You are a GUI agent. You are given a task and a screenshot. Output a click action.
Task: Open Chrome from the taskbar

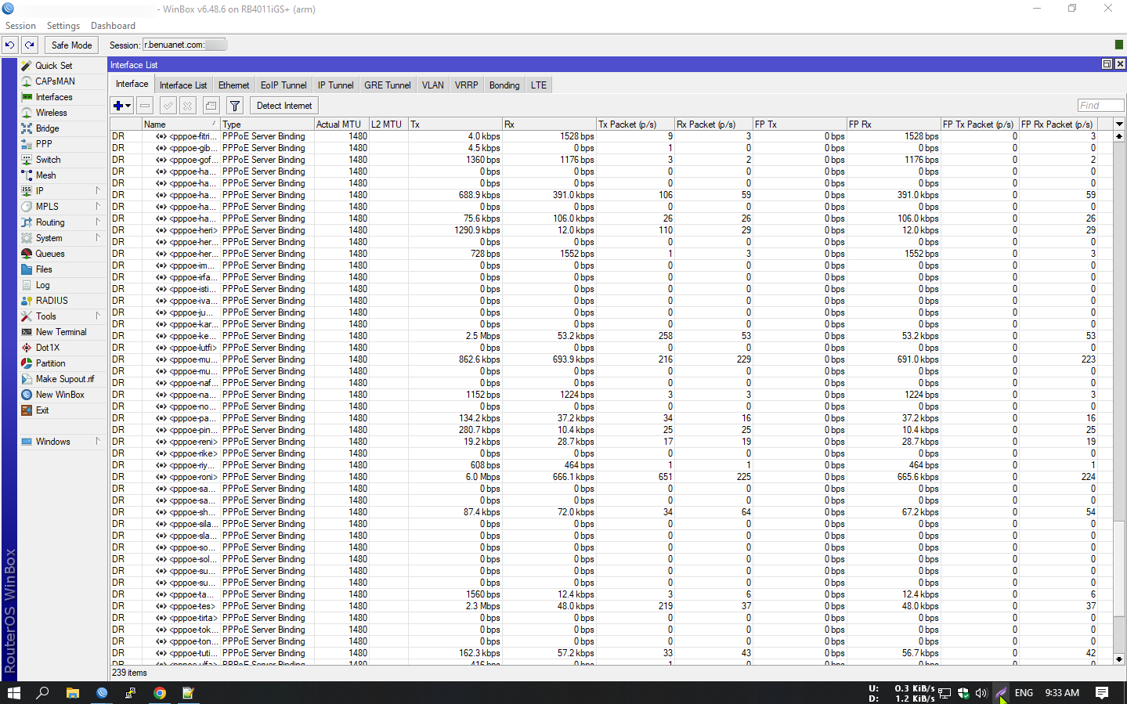[x=160, y=693]
